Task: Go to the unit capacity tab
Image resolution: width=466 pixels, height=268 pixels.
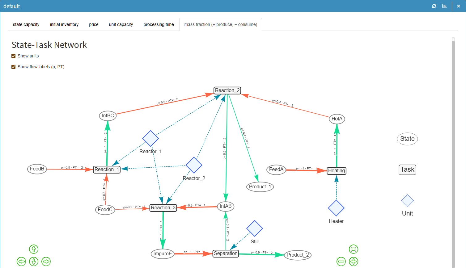Action: [121, 24]
